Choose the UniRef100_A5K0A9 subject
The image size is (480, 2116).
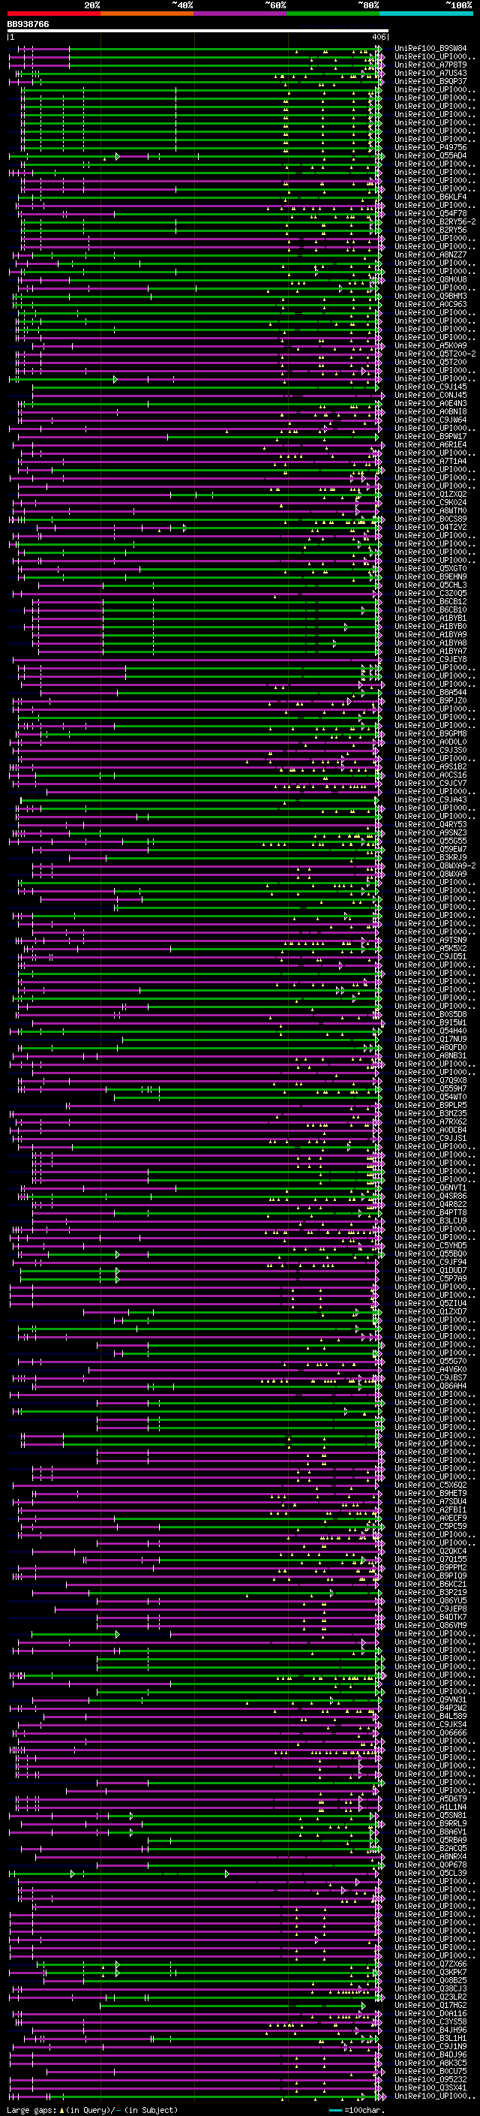point(430,346)
